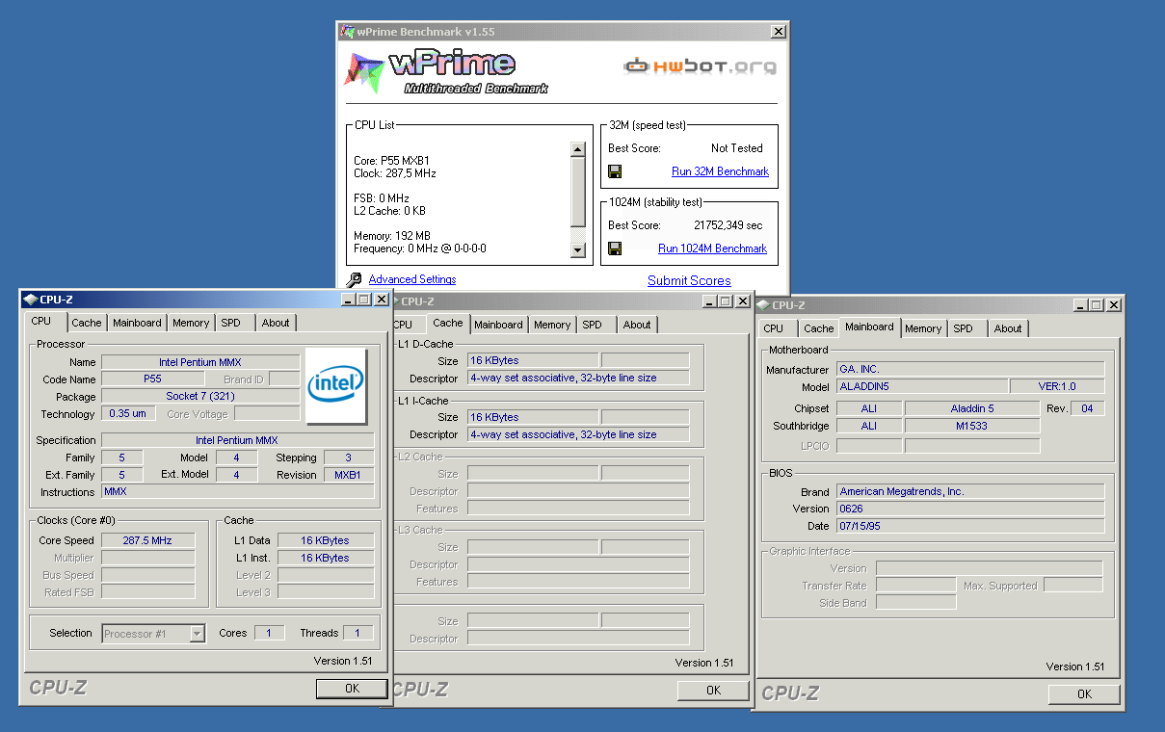Click BIOS Brand American Megatrends field
This screenshot has width=1165, height=732.
tap(970, 491)
